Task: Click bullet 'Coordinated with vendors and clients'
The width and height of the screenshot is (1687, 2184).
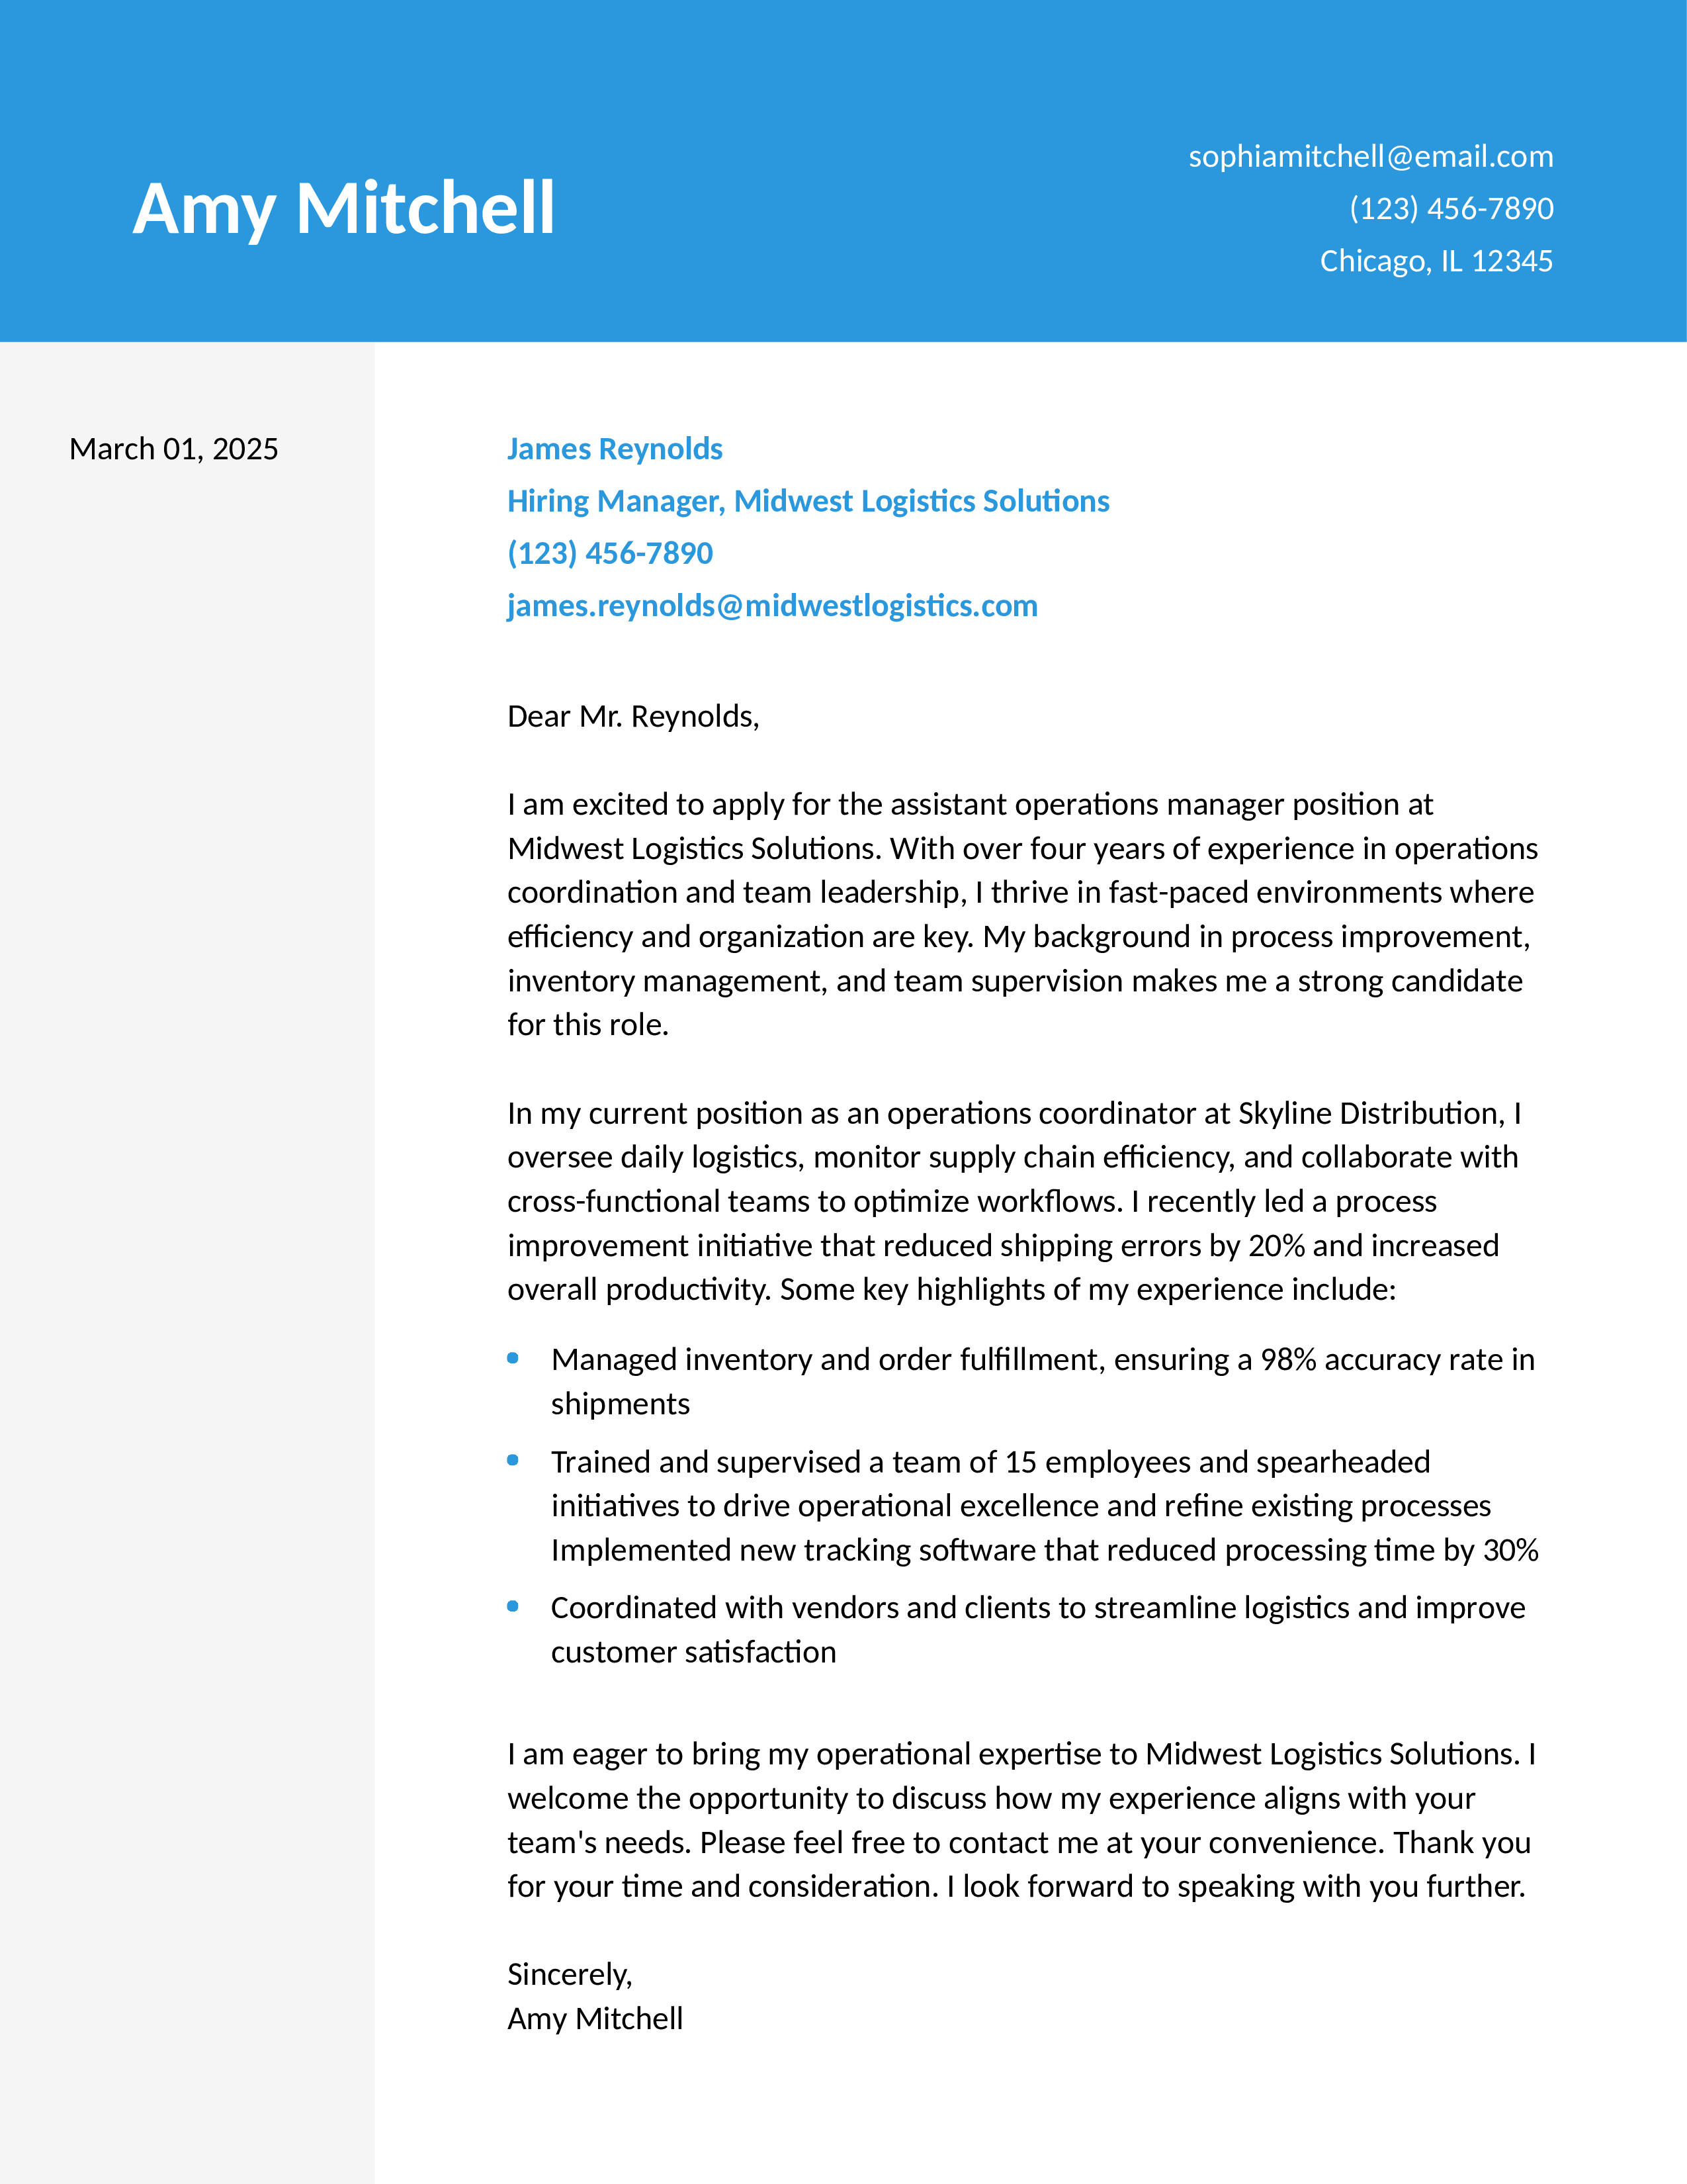Action: (1039, 1629)
